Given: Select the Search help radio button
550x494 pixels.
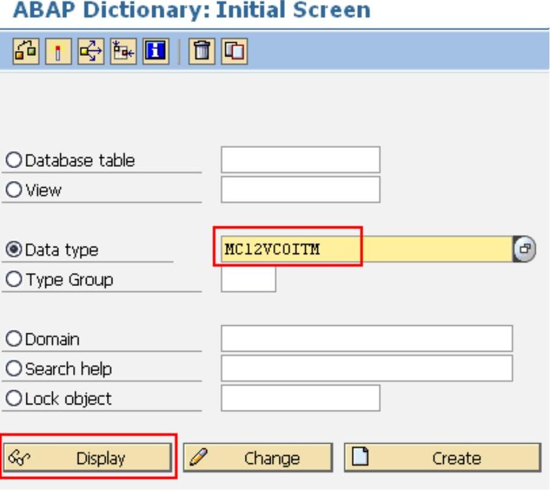Looking at the screenshot, I should pyautogui.click(x=14, y=369).
